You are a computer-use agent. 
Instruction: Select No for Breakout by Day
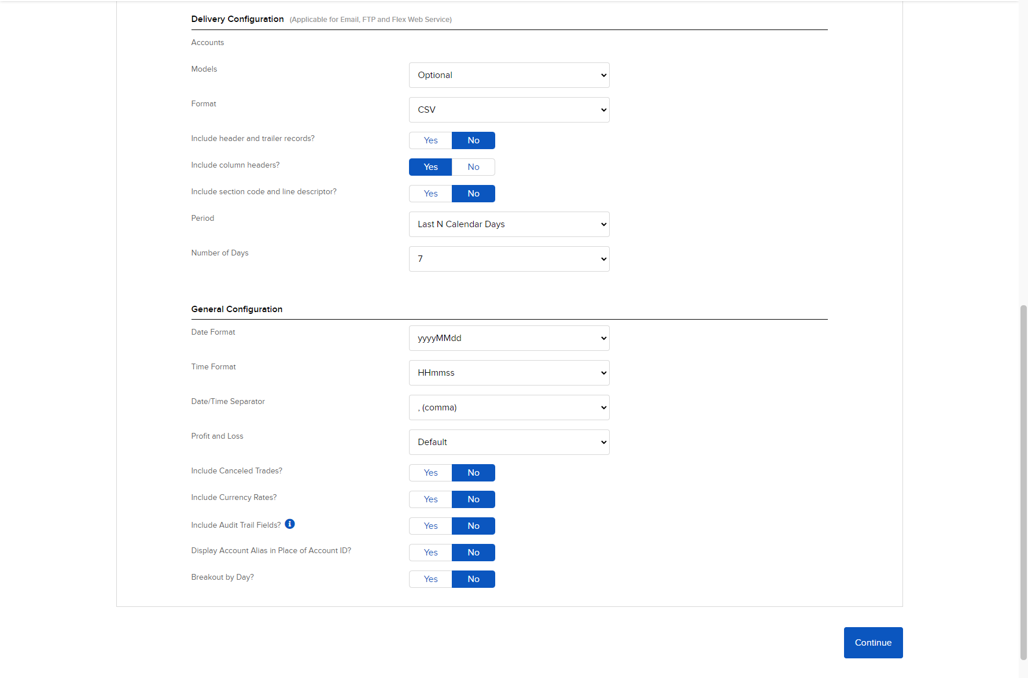coord(473,579)
